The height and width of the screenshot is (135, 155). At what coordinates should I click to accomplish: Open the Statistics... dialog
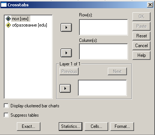[70, 126]
